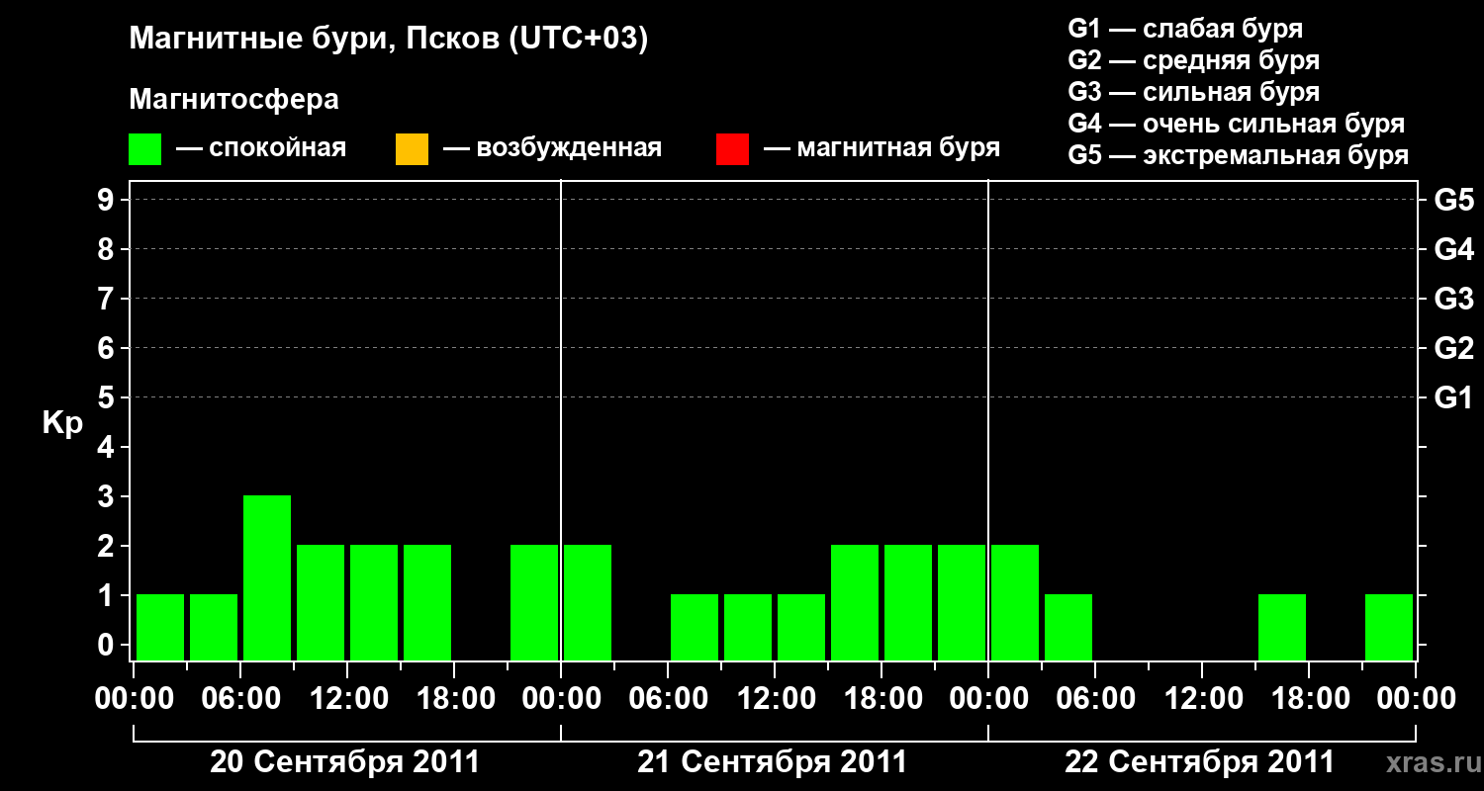Screen dimensions: 1484x791
Task: Select the line 'G1 — слабая буря'
Action: point(1185,29)
